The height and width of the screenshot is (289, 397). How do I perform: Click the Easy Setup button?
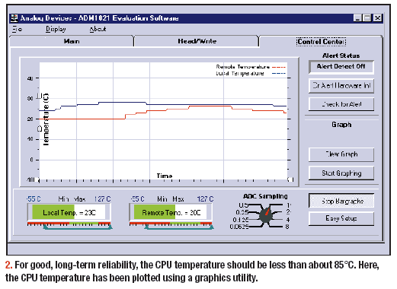point(341,218)
